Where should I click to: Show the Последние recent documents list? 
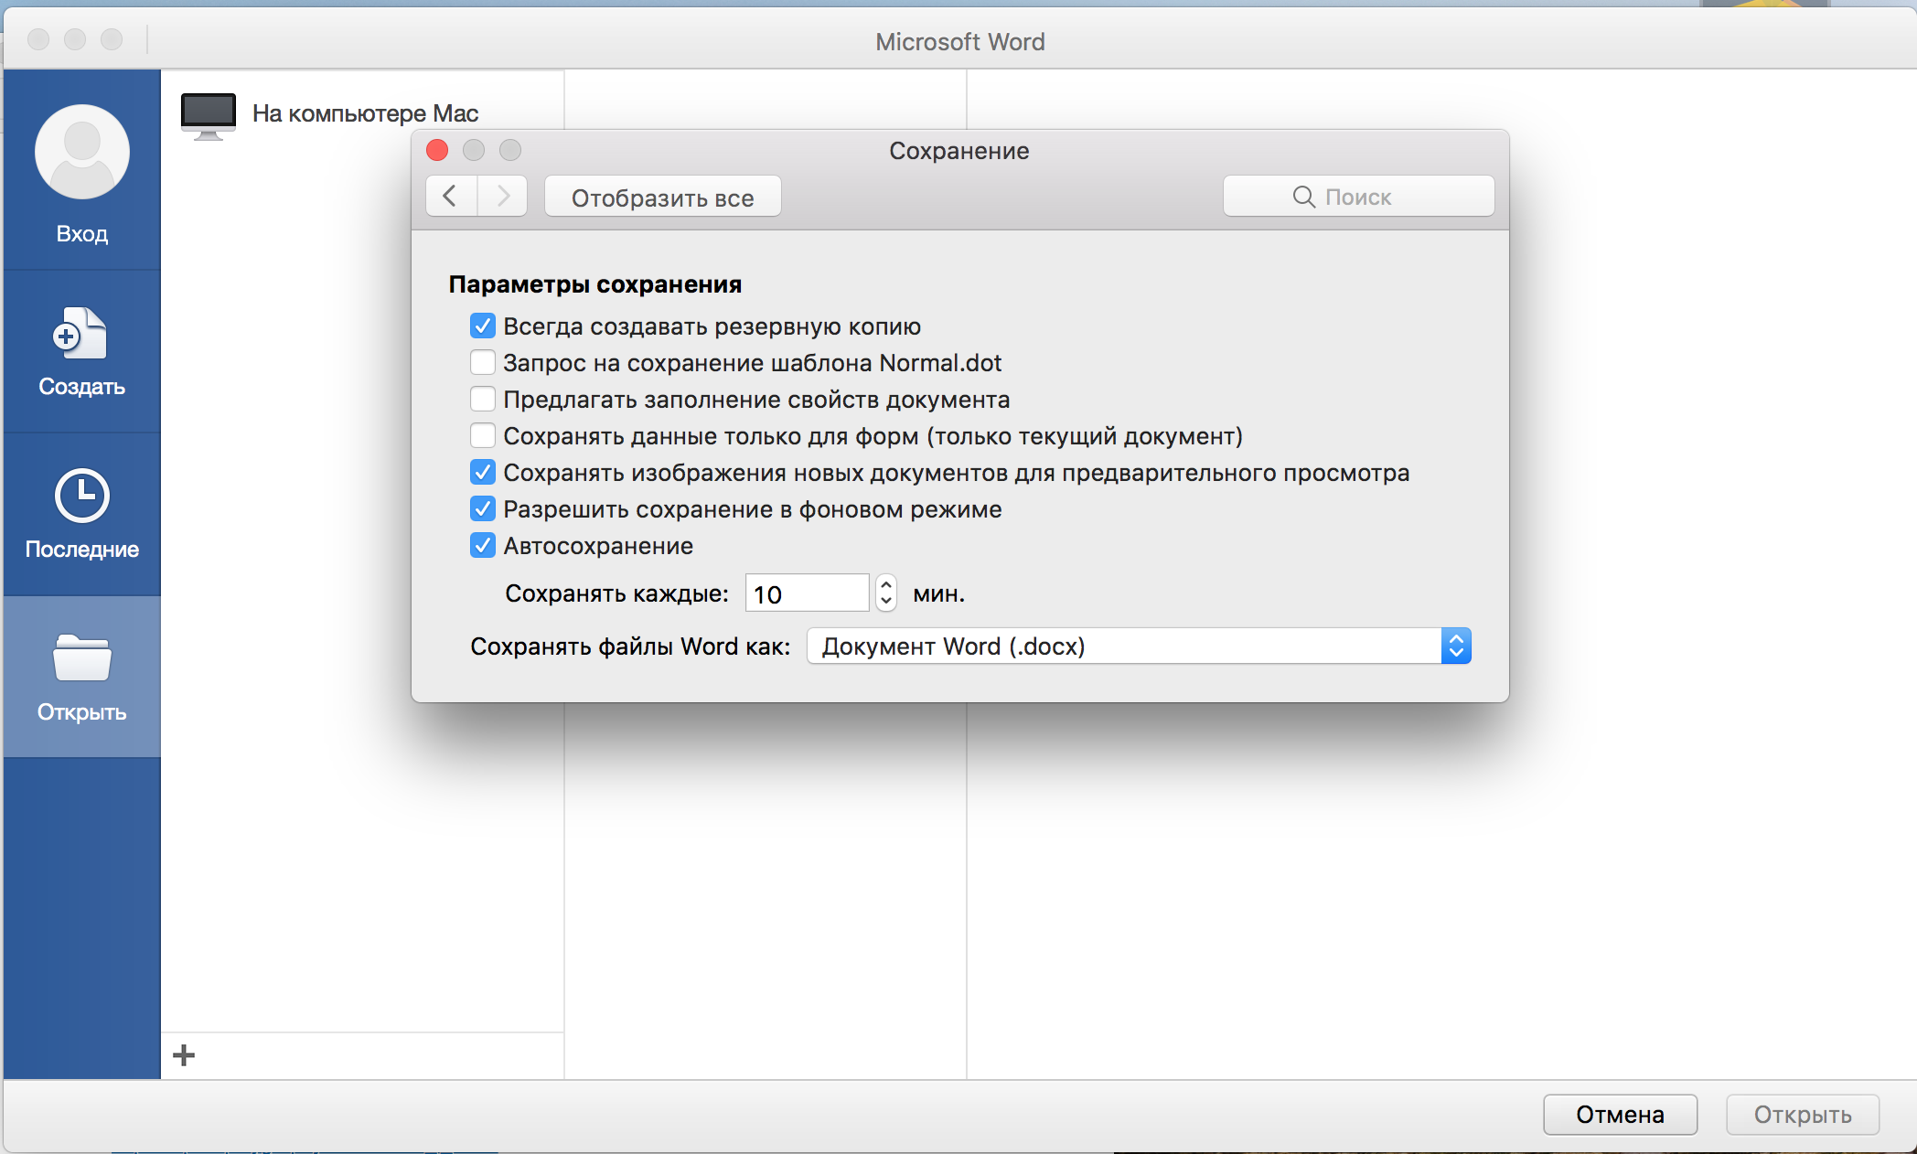point(81,515)
